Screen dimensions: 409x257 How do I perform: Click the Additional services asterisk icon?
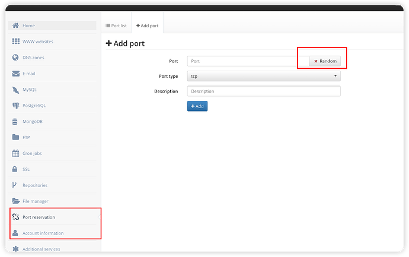[x=15, y=249]
